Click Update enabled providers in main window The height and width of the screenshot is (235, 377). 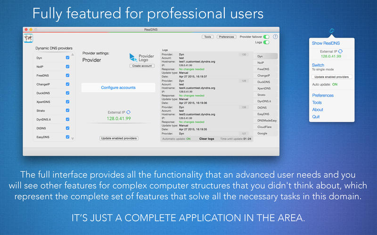pyautogui.click(x=119, y=138)
